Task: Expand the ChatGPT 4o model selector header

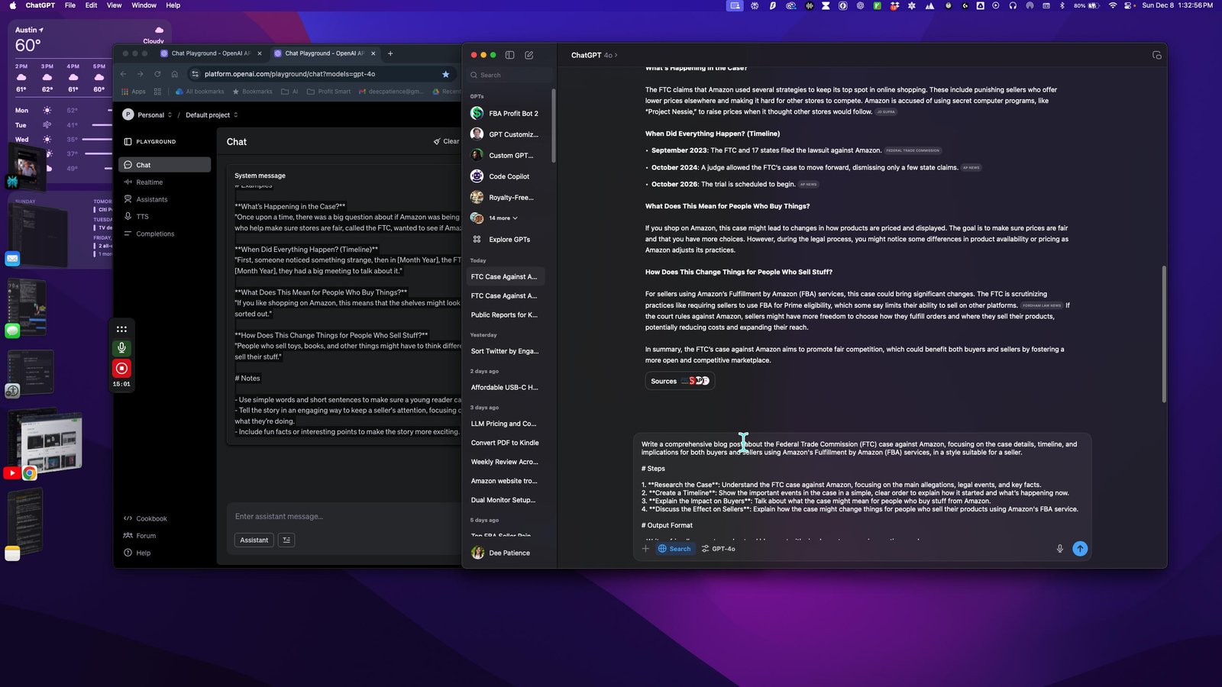Action: pyautogui.click(x=594, y=55)
